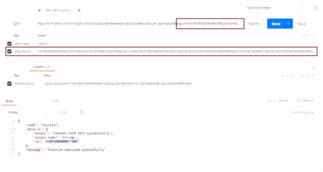Viewport: 323px width, 172px height.
Task: Open the Code link
Action: click(x=312, y=67)
